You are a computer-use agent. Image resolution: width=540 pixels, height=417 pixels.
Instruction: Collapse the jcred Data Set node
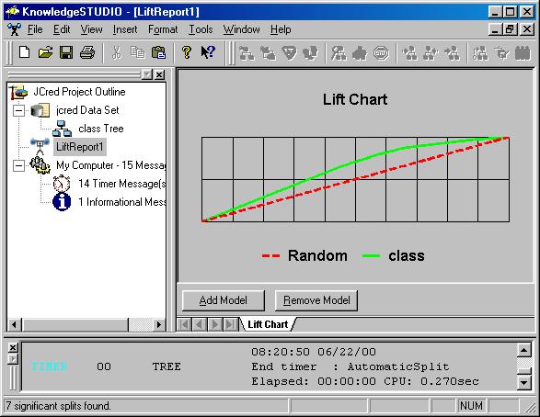click(19, 111)
